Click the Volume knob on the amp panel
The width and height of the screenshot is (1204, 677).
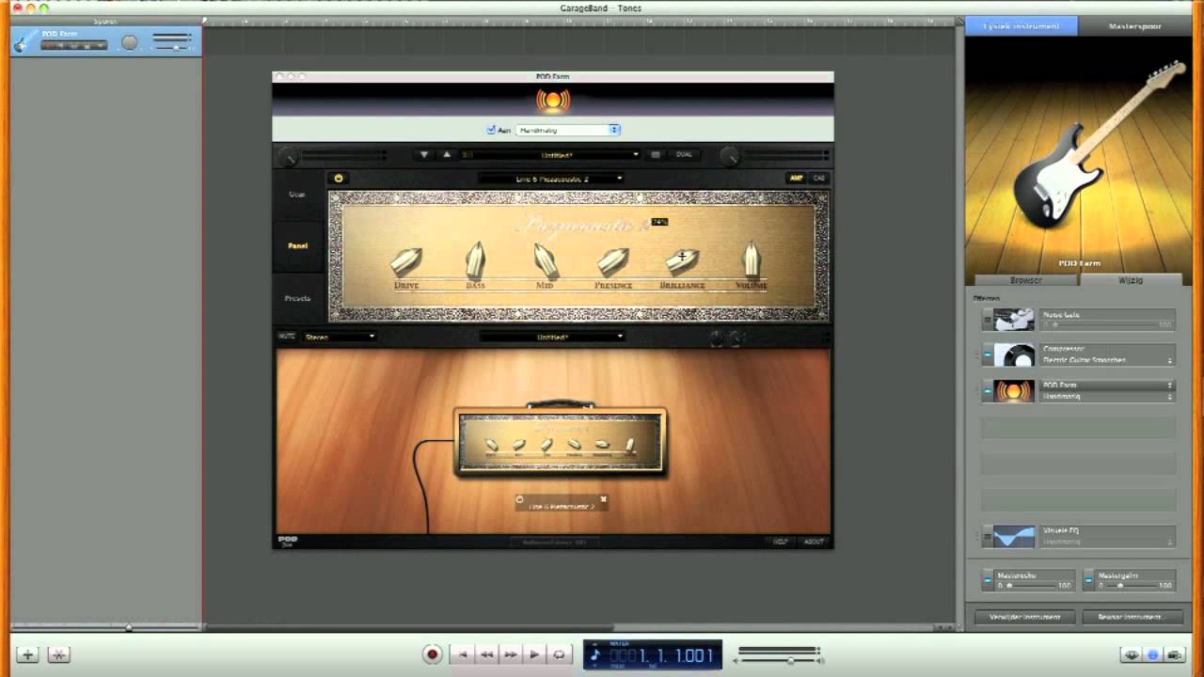(752, 259)
